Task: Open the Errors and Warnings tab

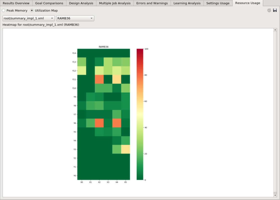Action: pos(152,3)
